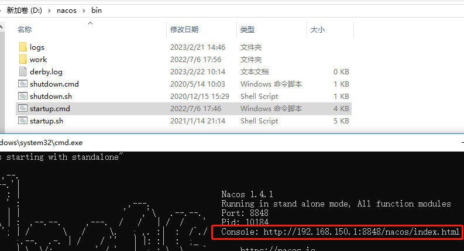Click the date 2023/2/21 14:46
The image size is (464, 251).
[x=198, y=47]
